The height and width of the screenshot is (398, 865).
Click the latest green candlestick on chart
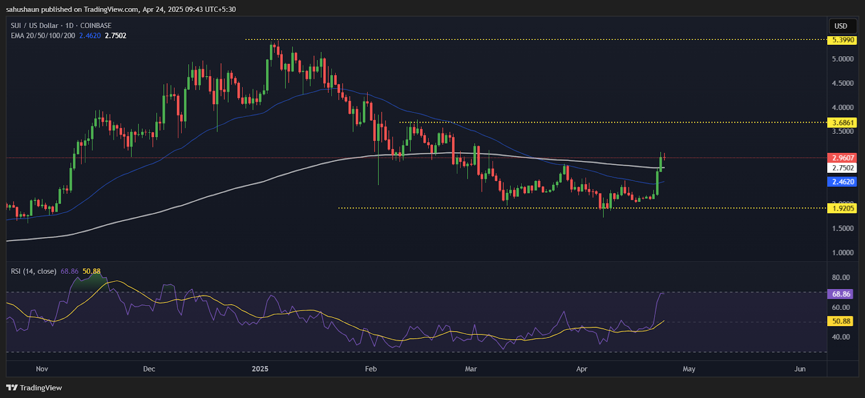pyautogui.click(x=661, y=163)
